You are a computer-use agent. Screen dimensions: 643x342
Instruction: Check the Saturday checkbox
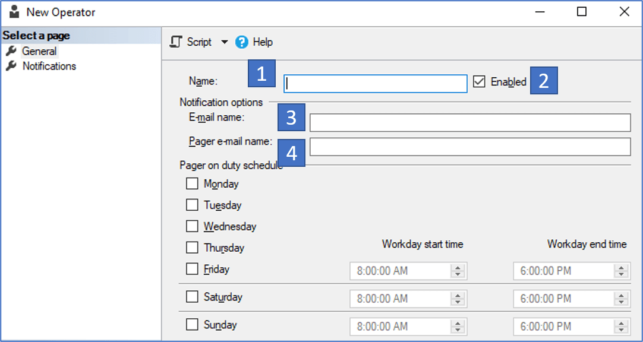tap(192, 296)
